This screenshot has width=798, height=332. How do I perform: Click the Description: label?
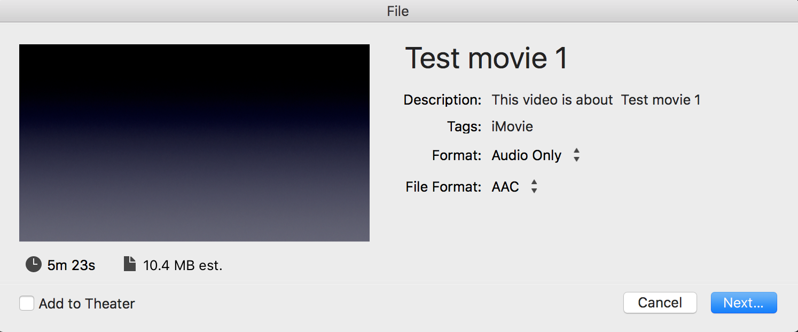[442, 100]
